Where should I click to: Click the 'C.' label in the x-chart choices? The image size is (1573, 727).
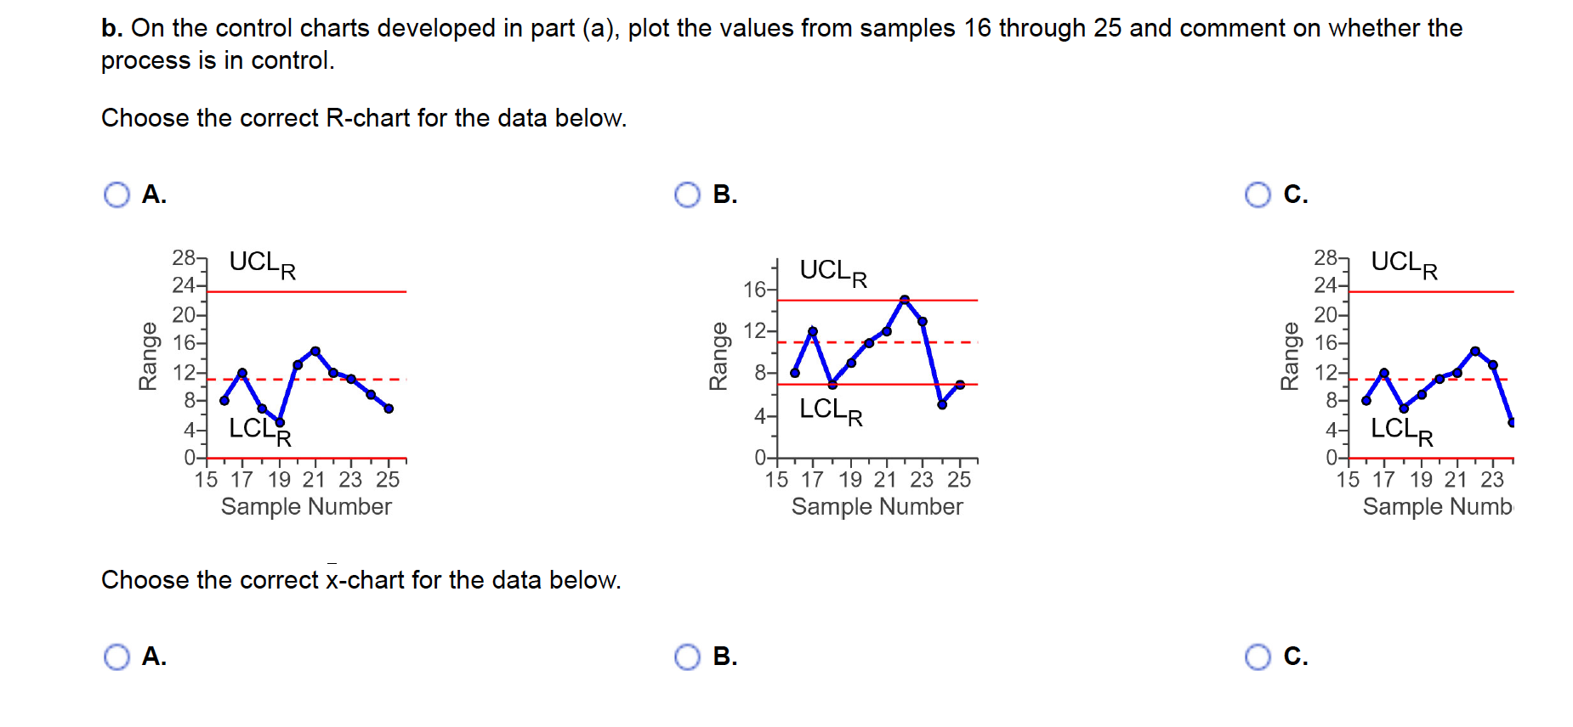[x=1295, y=657]
